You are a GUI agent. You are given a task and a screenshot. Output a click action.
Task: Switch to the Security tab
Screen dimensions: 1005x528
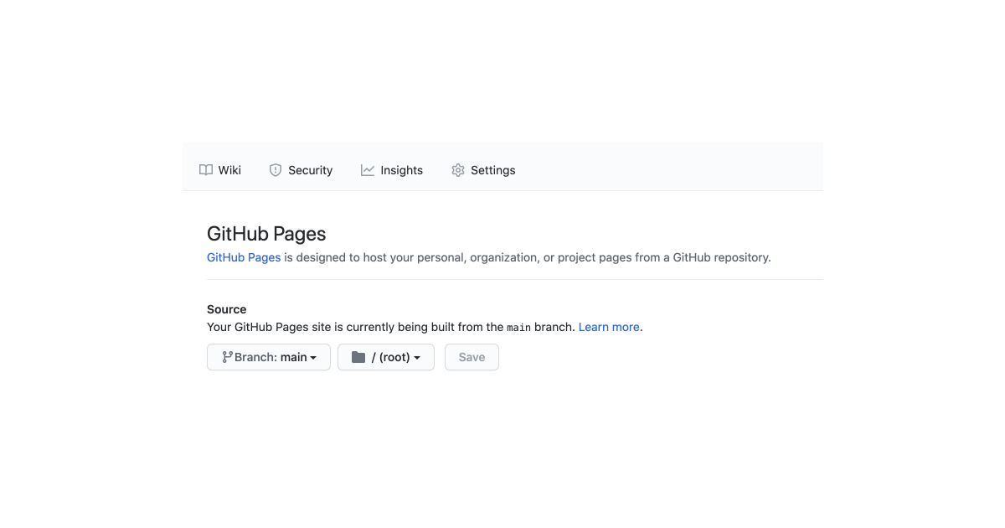click(310, 170)
